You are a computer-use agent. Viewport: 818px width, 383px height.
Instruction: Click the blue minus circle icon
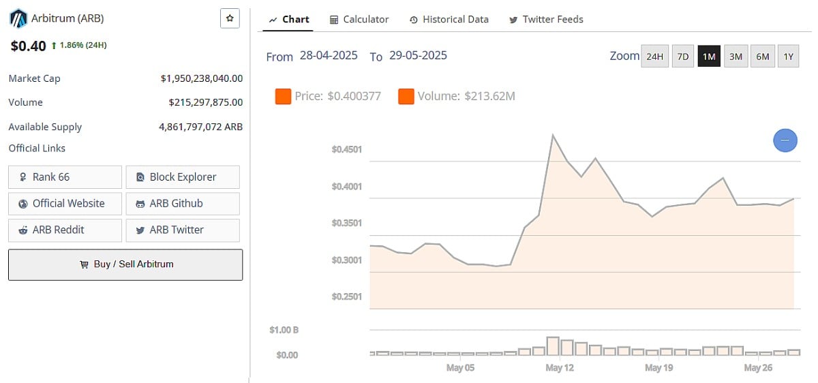[785, 140]
